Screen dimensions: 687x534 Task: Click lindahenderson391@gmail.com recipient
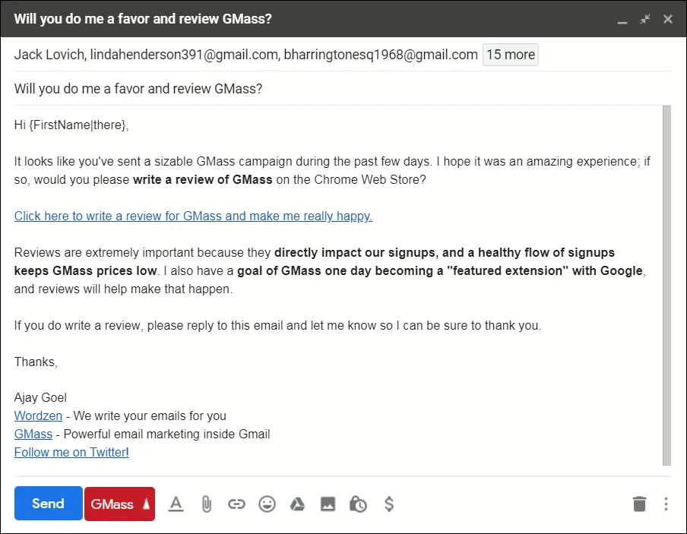tap(184, 55)
